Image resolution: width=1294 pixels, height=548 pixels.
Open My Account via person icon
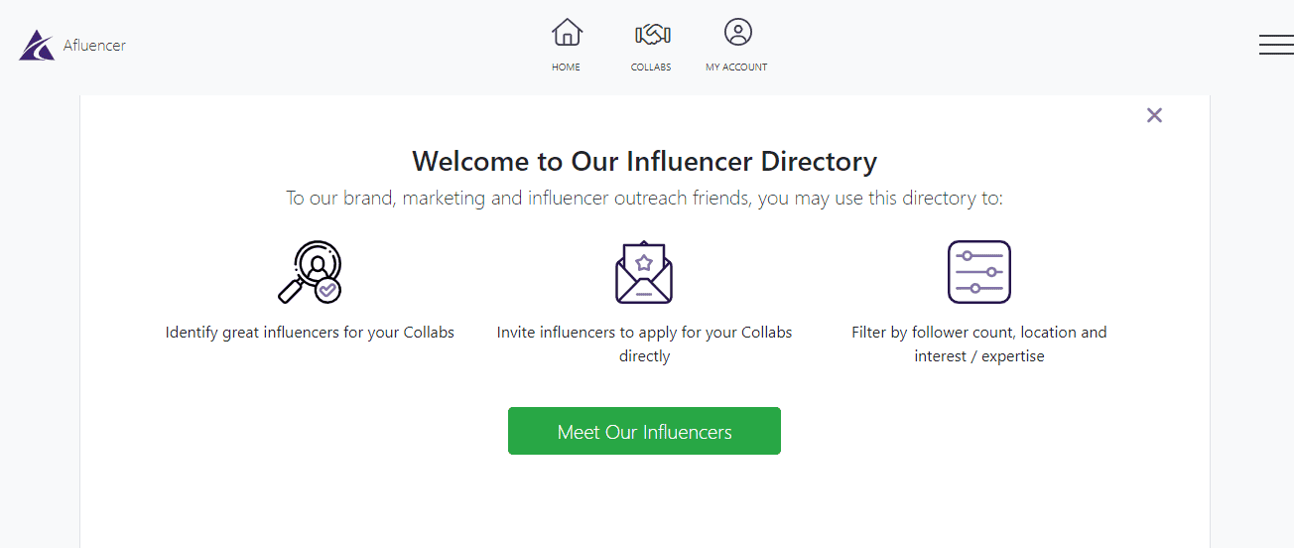(x=737, y=33)
